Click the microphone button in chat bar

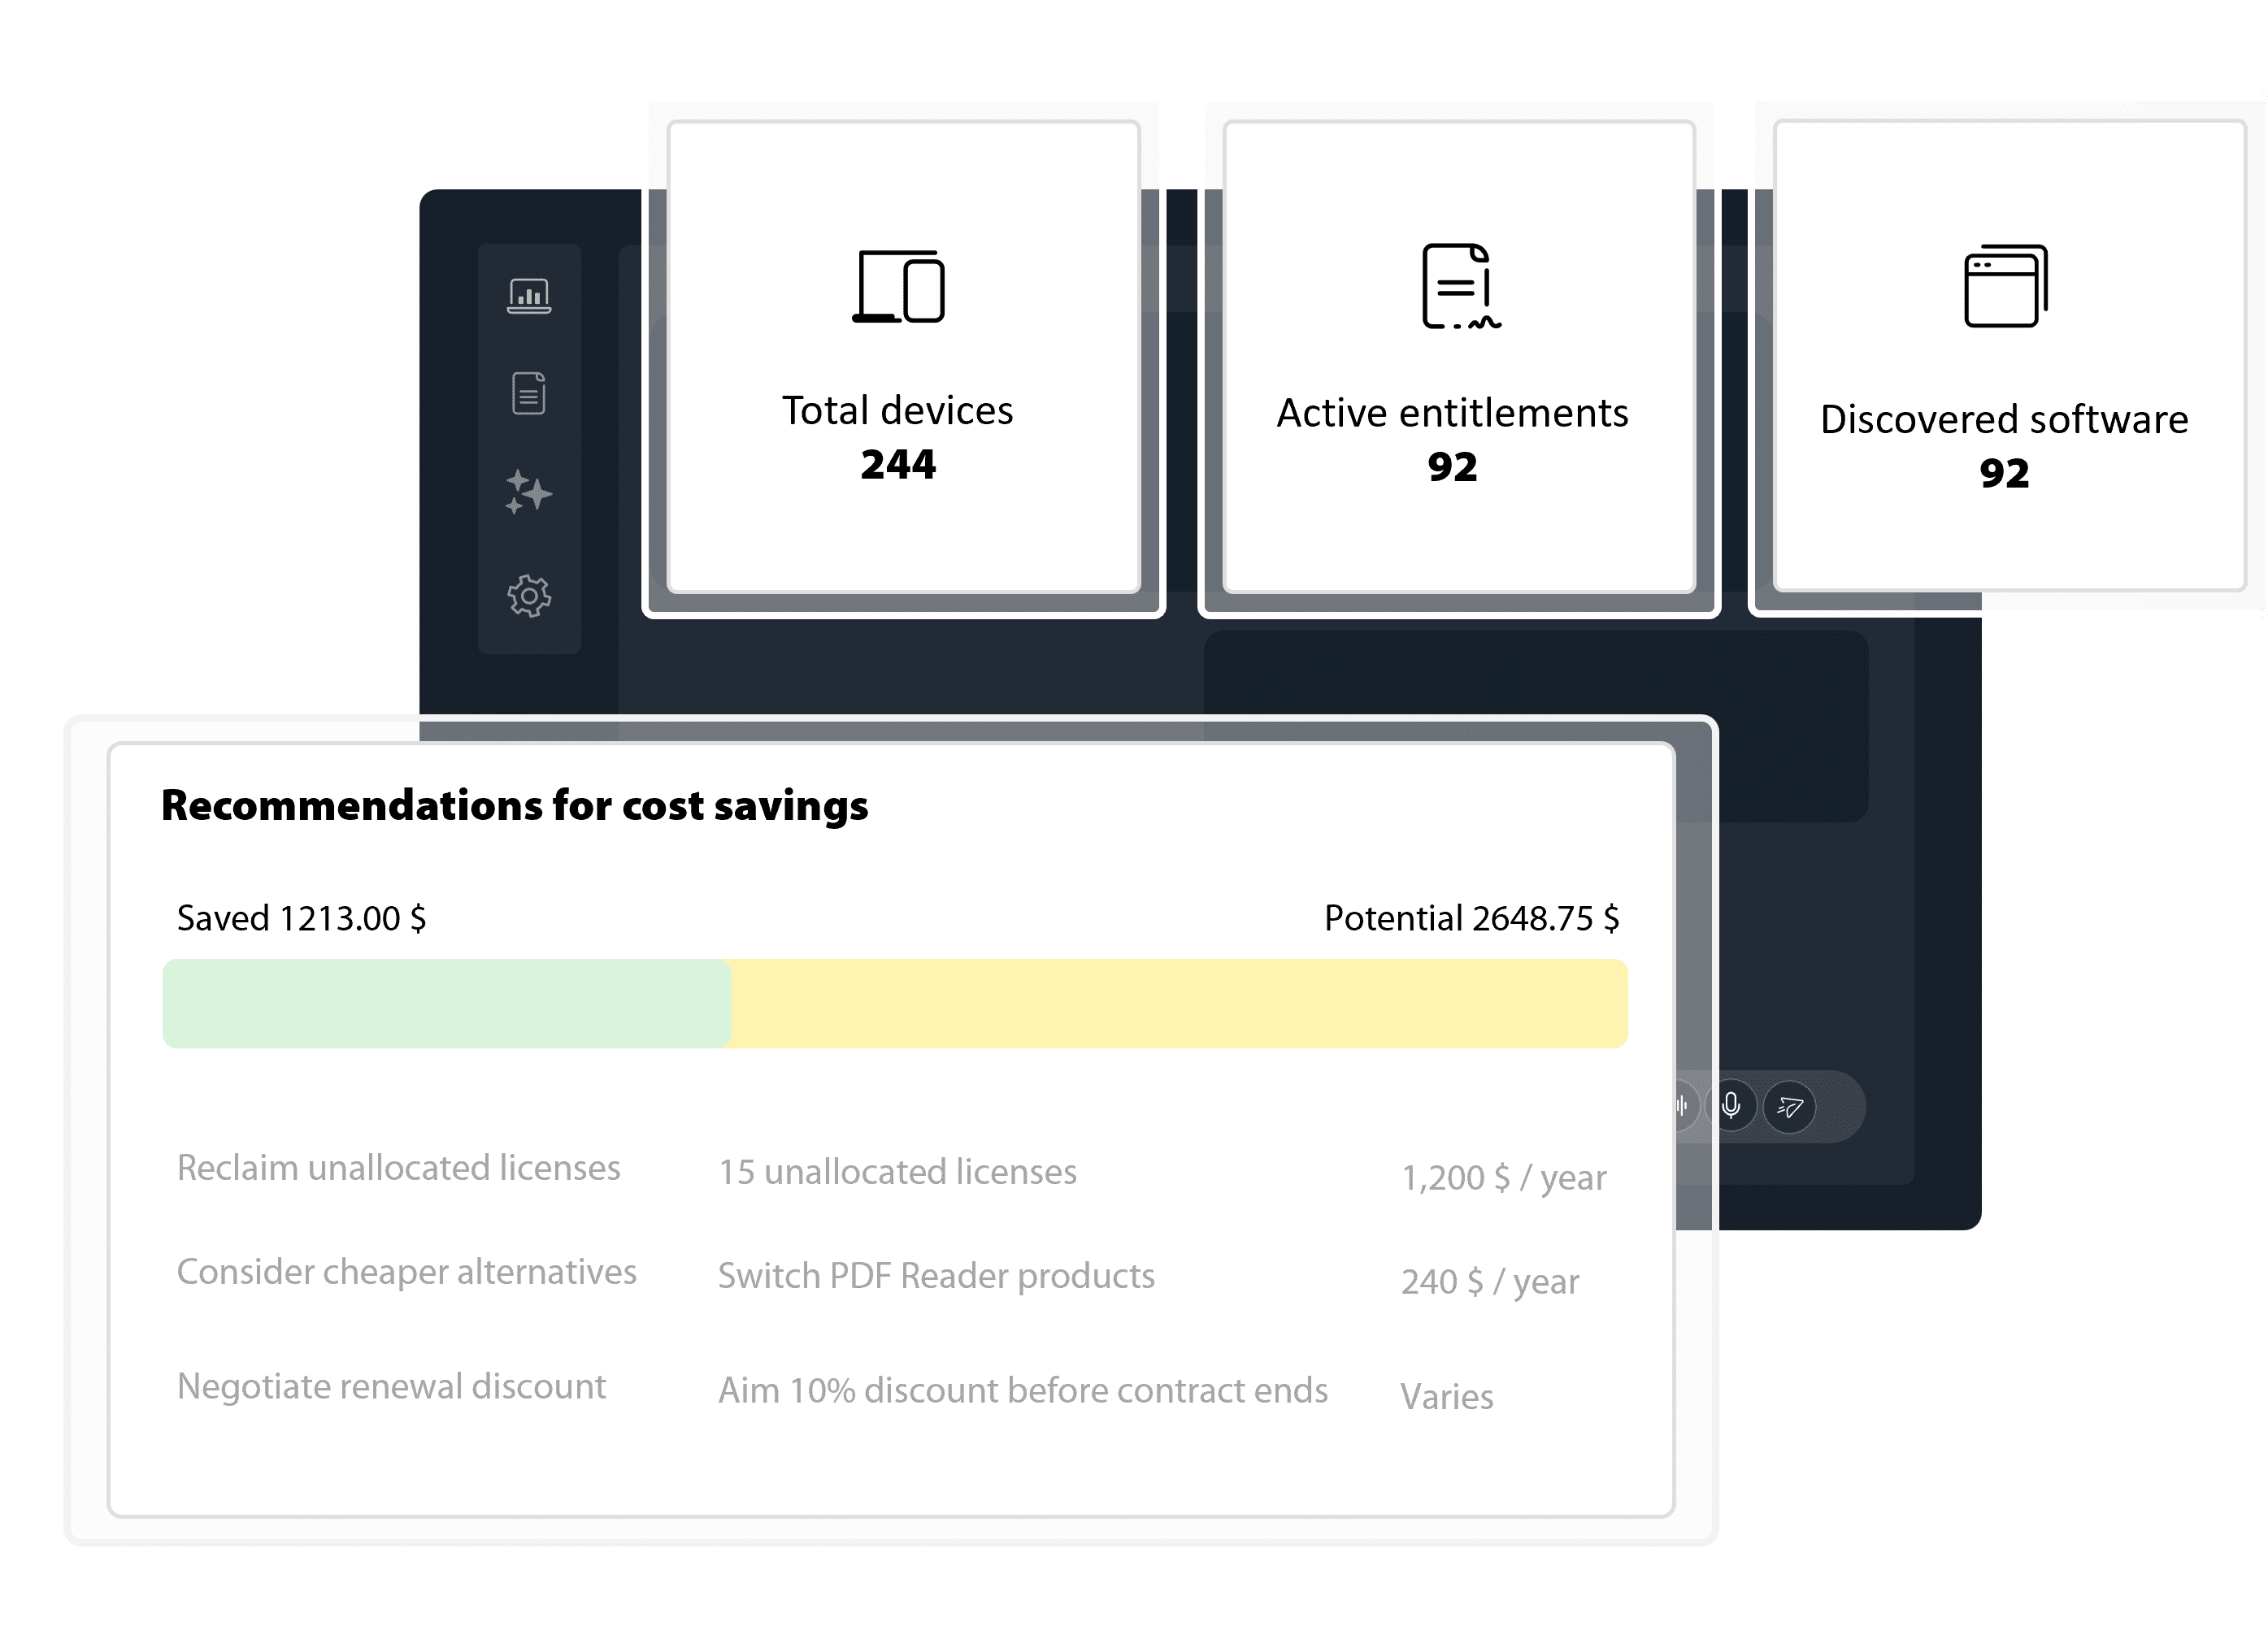coord(1731,1106)
